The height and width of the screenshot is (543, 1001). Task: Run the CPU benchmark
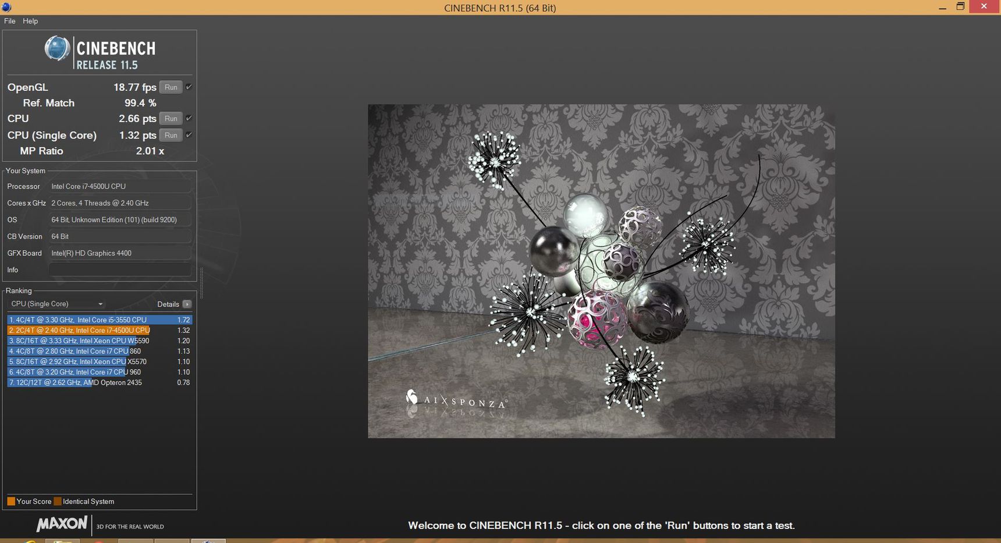point(171,118)
